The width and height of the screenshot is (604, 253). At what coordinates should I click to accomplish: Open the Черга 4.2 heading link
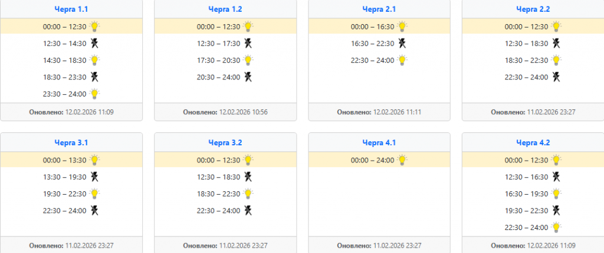point(533,142)
